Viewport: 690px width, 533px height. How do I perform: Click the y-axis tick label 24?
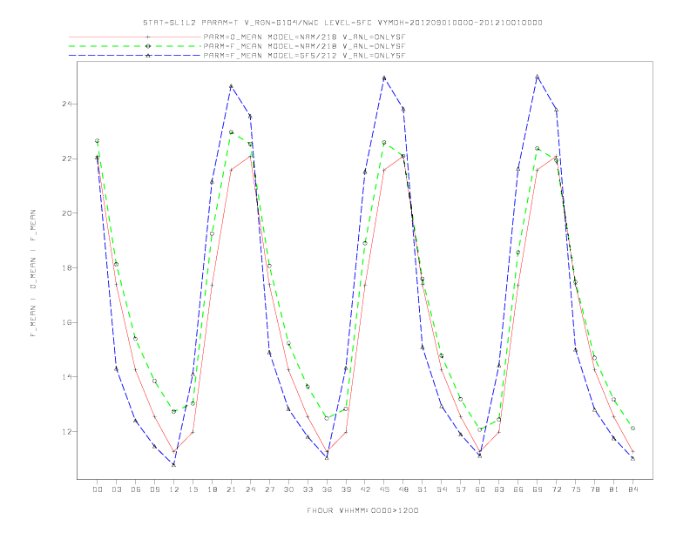click(x=67, y=105)
